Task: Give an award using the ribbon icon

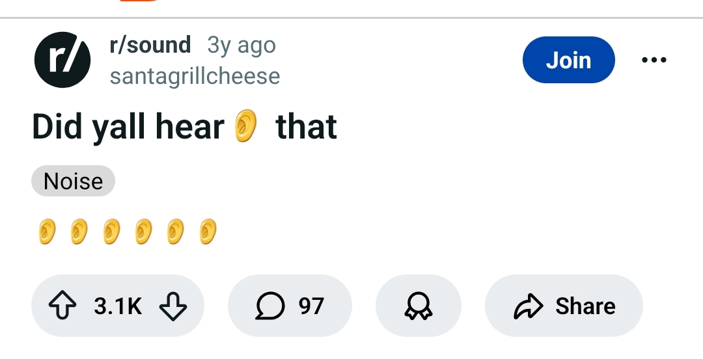Action: click(418, 306)
